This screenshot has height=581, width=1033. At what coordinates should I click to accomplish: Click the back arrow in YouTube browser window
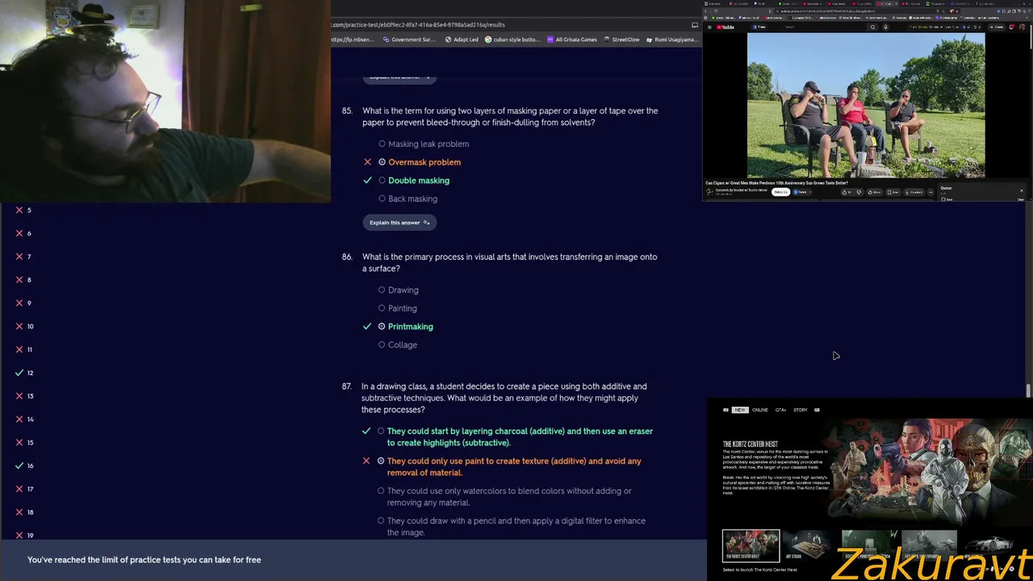[x=706, y=11]
